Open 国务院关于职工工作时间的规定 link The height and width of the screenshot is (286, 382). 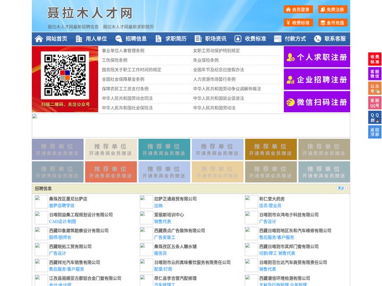pos(132,69)
